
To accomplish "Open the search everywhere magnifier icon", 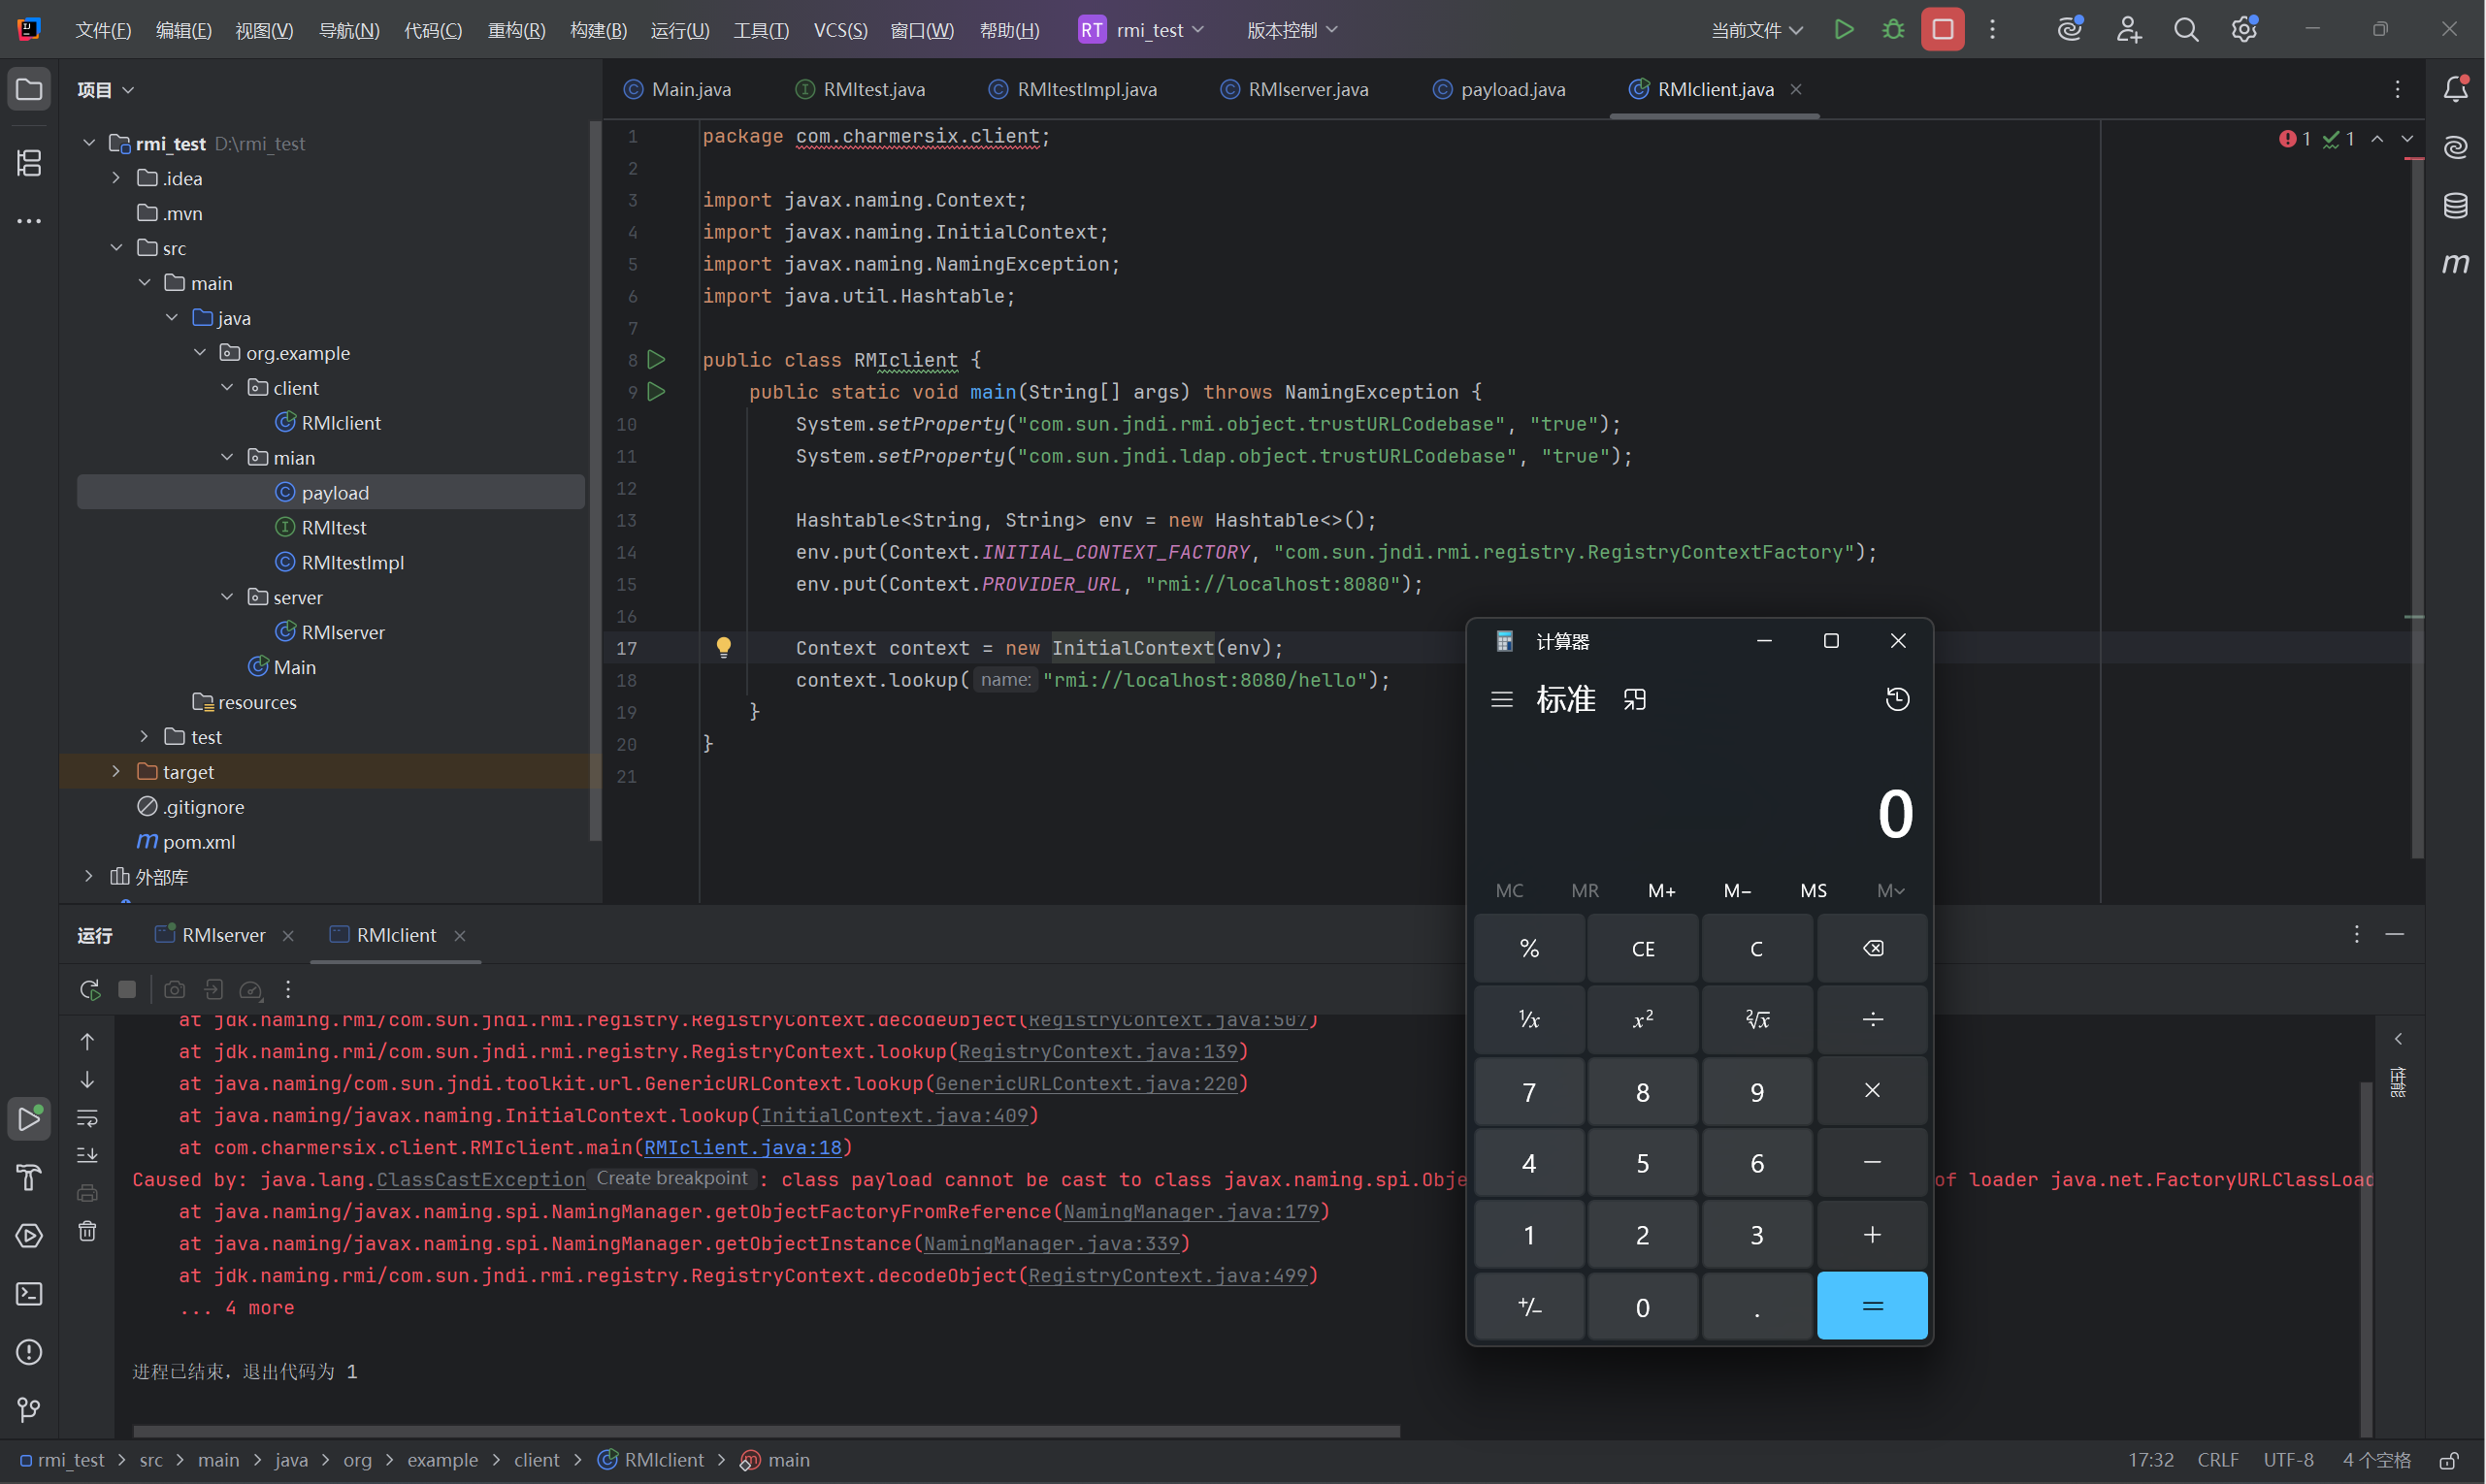I will click(2186, 30).
